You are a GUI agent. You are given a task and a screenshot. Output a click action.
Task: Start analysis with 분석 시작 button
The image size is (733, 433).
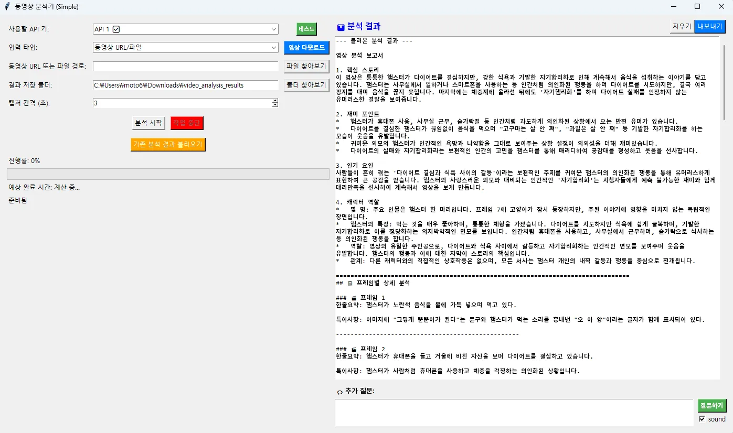[148, 123]
